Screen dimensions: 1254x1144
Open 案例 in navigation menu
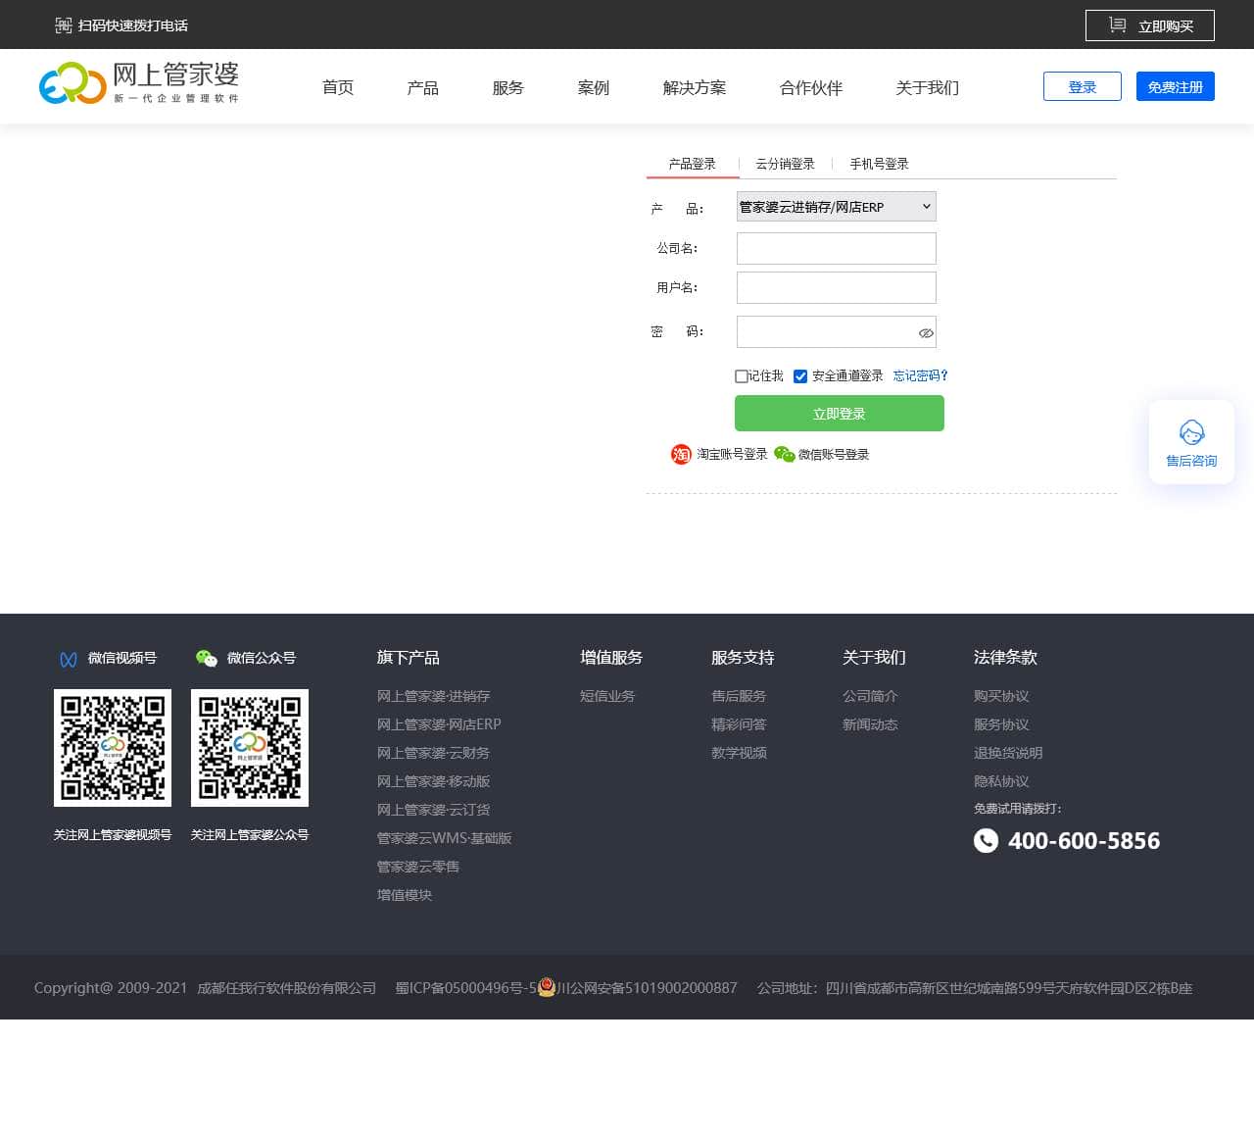(594, 87)
